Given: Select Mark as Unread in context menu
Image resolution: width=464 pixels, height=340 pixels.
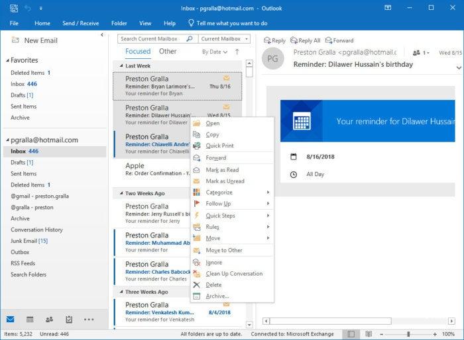Looking at the screenshot, I should coord(225,181).
